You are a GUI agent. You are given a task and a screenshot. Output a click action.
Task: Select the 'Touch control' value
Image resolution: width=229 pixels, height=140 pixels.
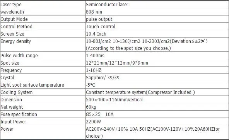coord(101,26)
